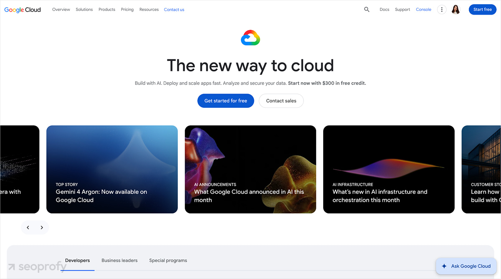The image size is (501, 279).
Task: Open the Solutions menu
Action: [84, 10]
